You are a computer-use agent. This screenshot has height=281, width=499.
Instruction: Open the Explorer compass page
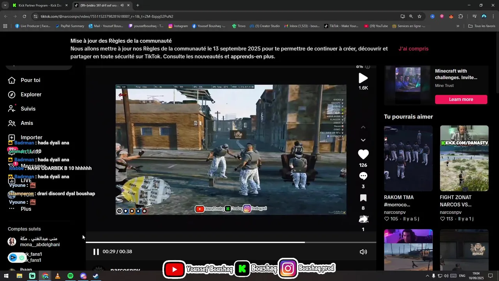[25, 94]
